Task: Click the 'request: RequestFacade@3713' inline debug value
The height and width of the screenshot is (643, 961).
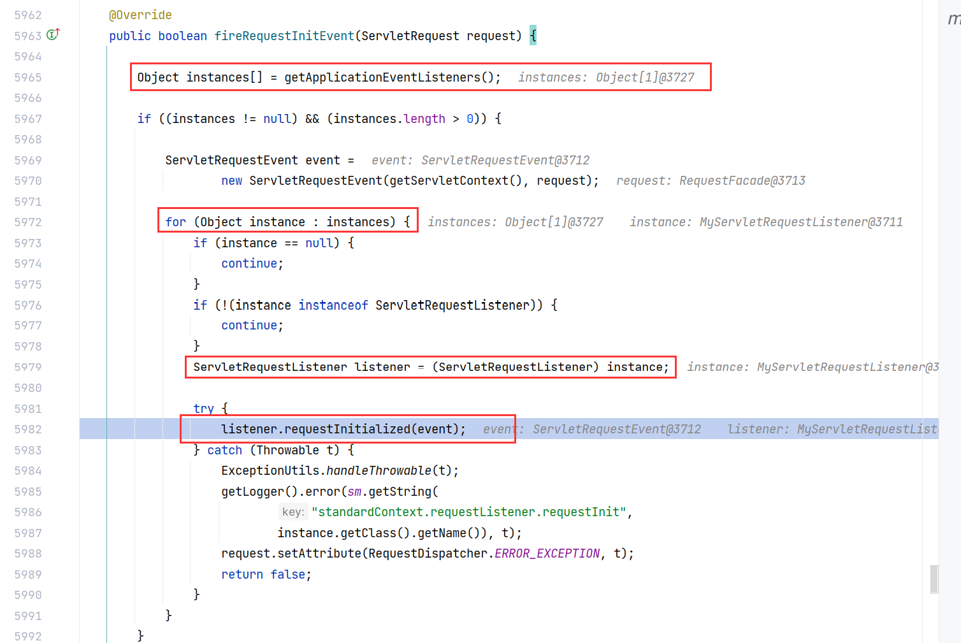Action: pos(711,181)
